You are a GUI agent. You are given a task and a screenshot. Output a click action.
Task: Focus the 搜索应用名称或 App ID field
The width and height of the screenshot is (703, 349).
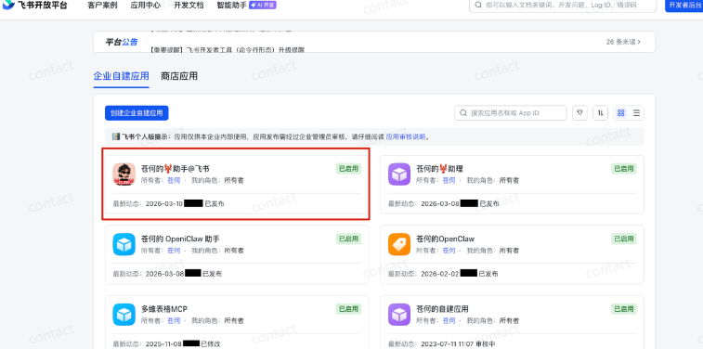click(510, 113)
